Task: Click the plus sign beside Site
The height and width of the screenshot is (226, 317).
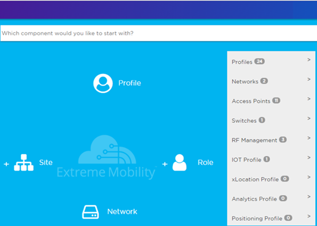Action: (6, 164)
